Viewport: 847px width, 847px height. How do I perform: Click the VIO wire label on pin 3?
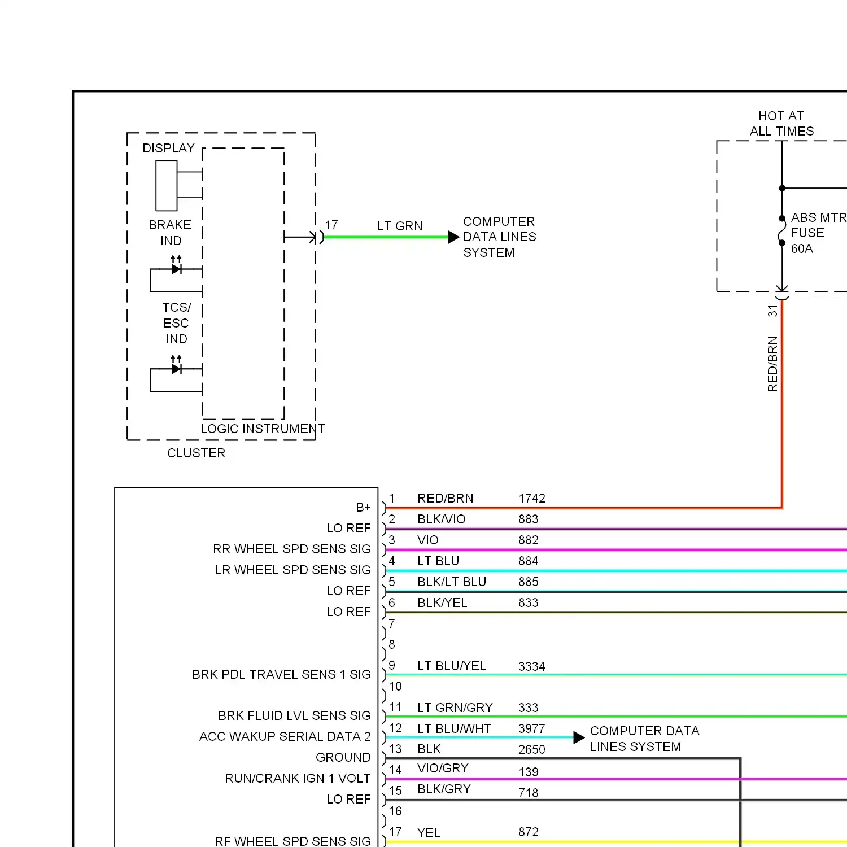pyautogui.click(x=427, y=540)
